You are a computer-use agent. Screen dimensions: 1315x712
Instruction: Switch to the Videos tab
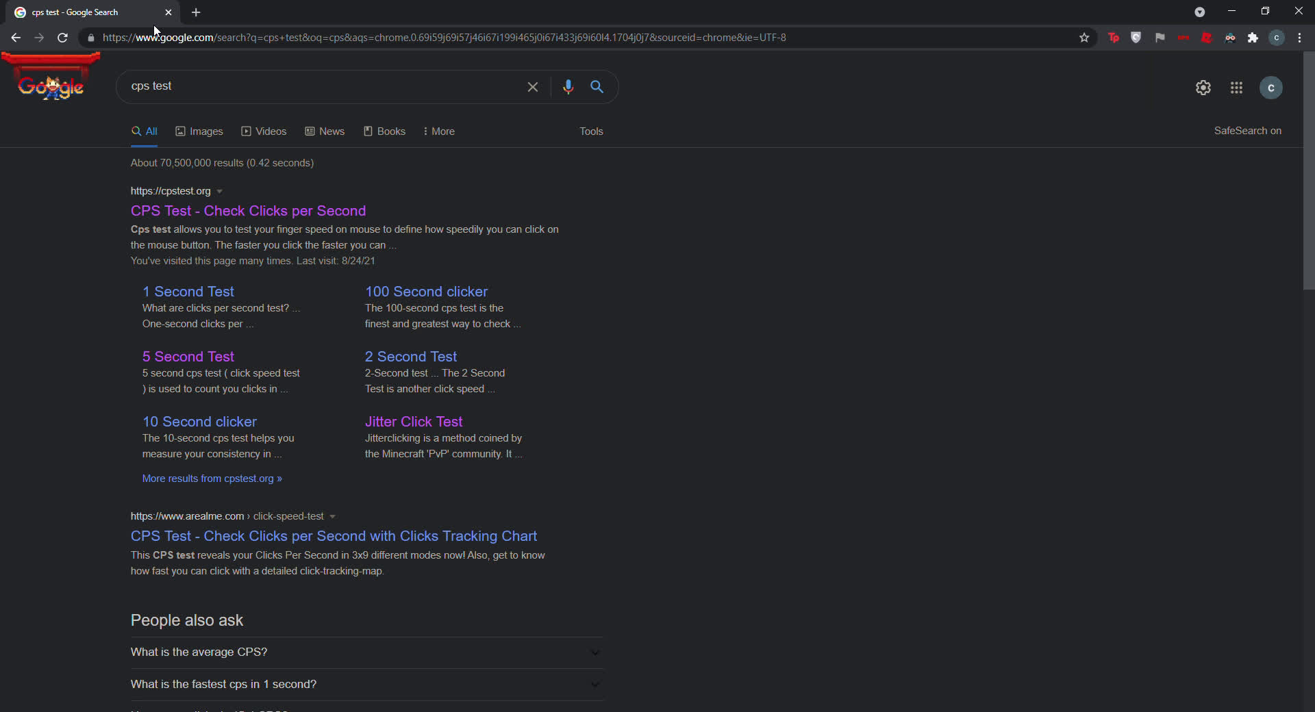click(x=264, y=131)
